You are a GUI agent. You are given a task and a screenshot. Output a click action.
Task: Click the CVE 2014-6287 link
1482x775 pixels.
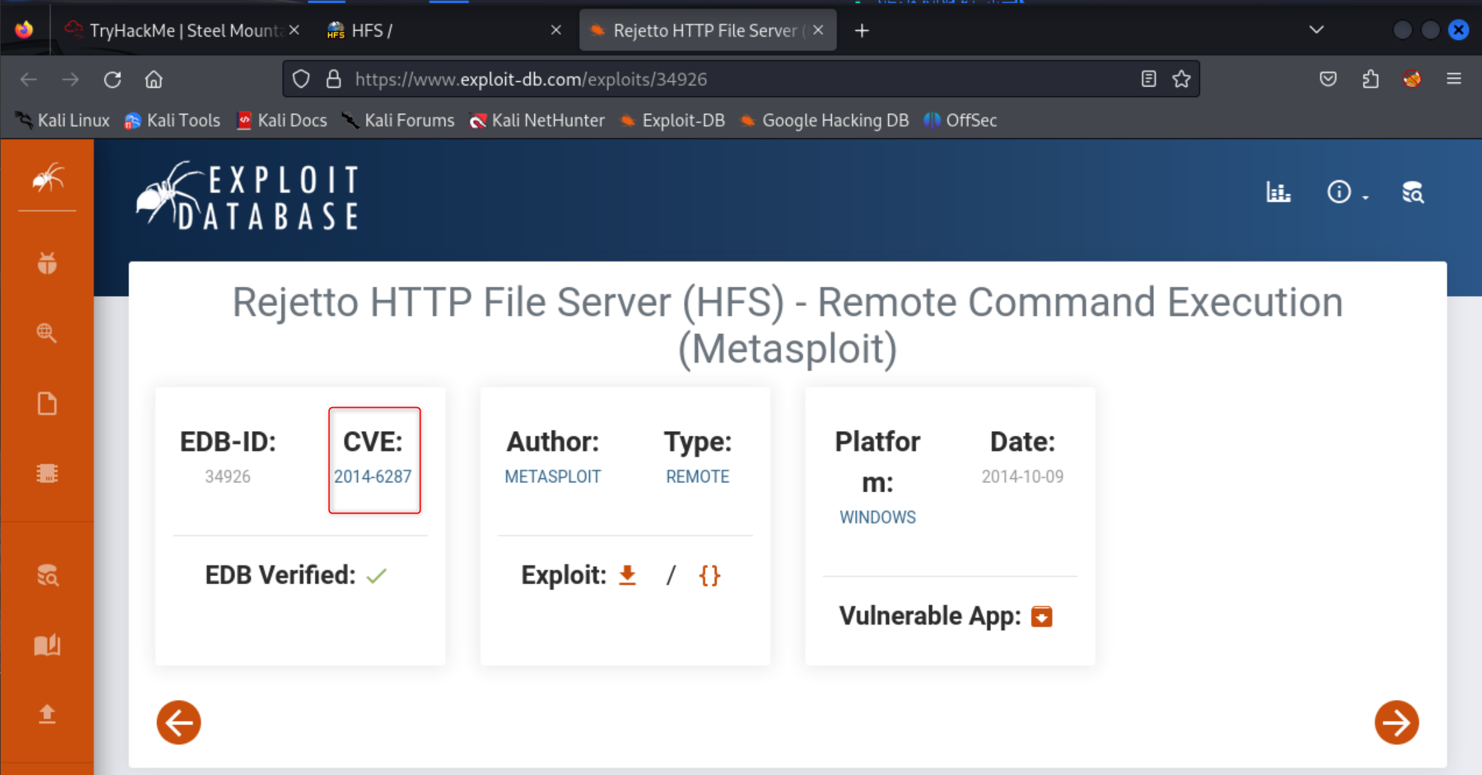pyautogui.click(x=373, y=476)
